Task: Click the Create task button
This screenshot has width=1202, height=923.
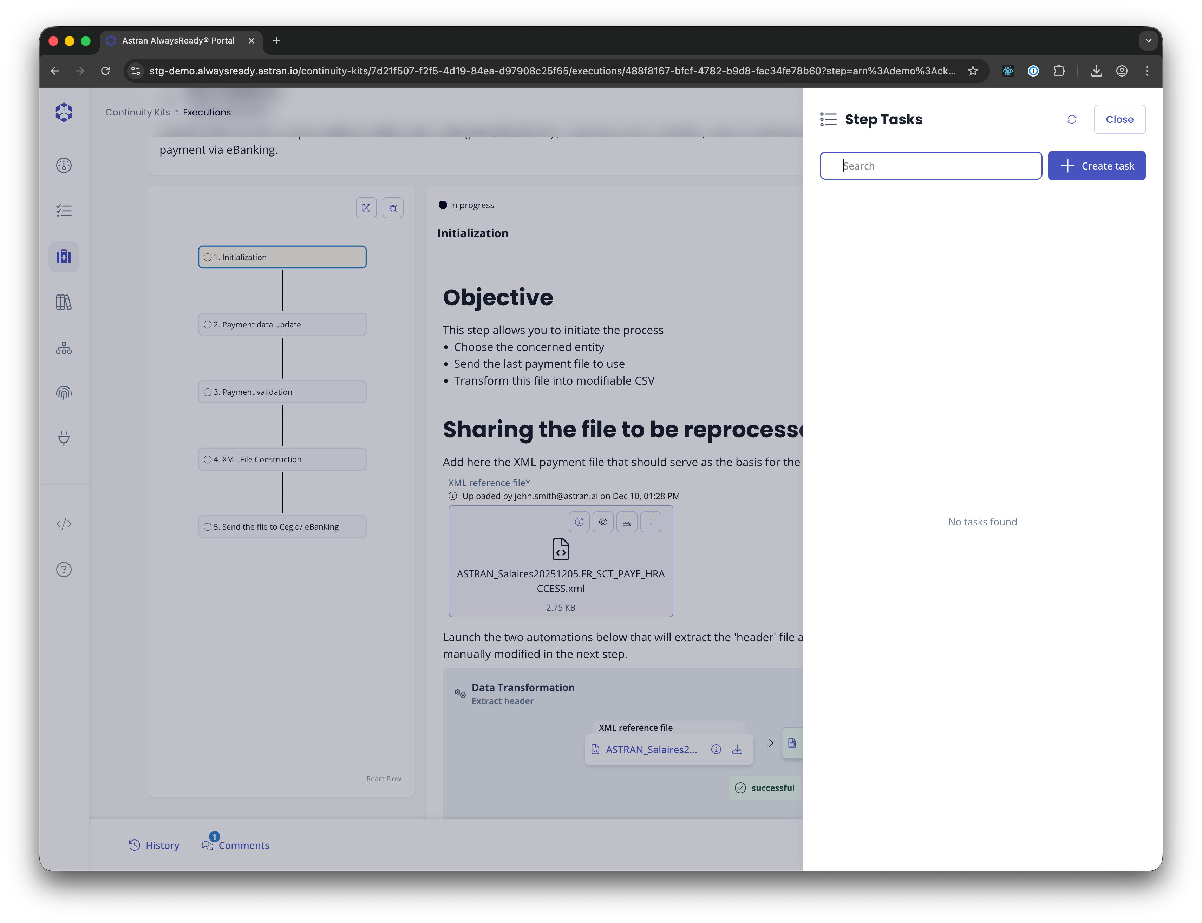Action: pyautogui.click(x=1096, y=166)
